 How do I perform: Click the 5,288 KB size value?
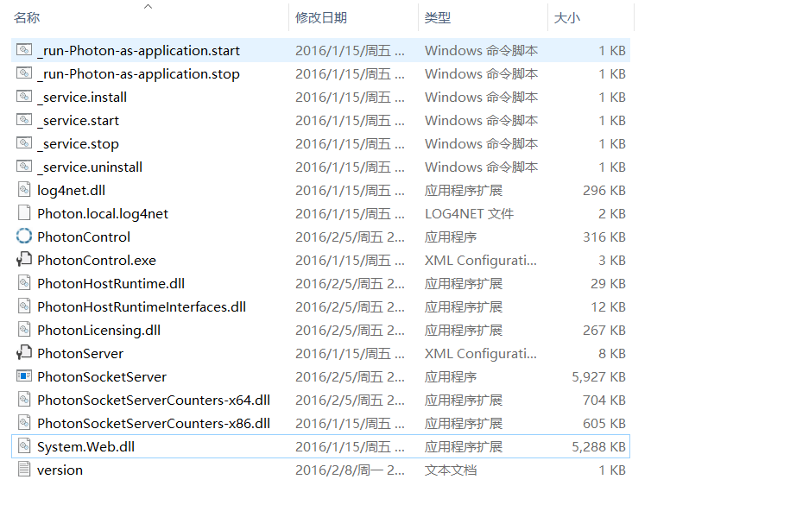[598, 447]
